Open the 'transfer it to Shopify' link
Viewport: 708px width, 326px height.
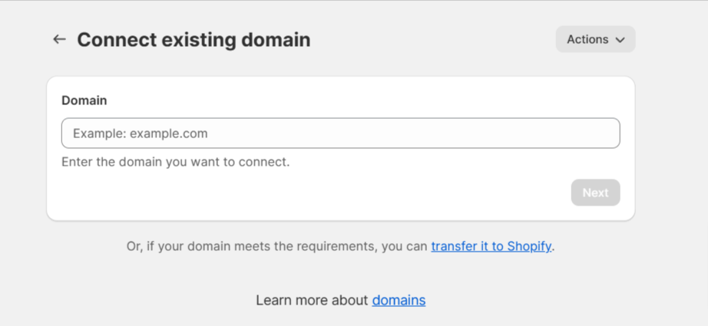(491, 247)
